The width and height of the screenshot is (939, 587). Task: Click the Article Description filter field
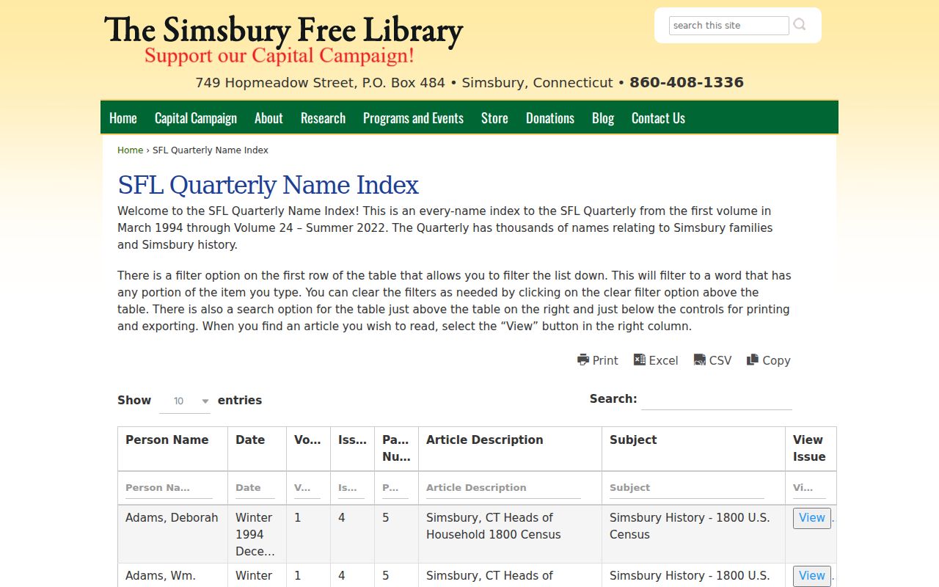coord(503,488)
